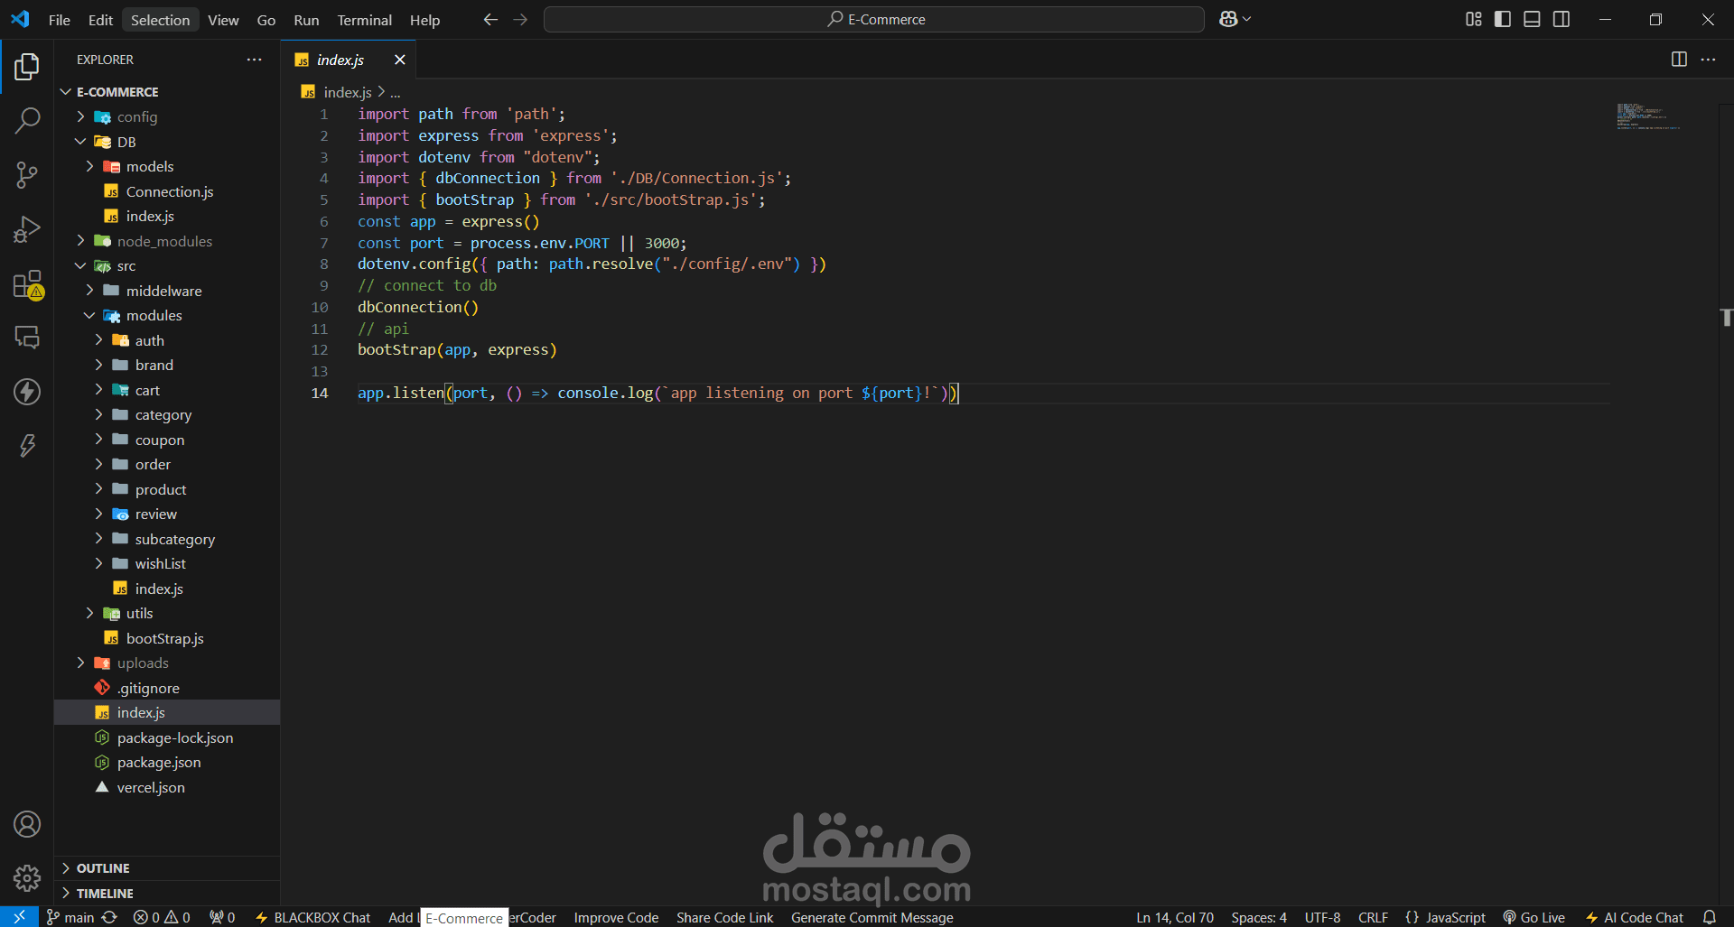Screen dimensions: 1734x927
Task: Click Ln 14, Col 70 position indicator
Action: click(1174, 917)
